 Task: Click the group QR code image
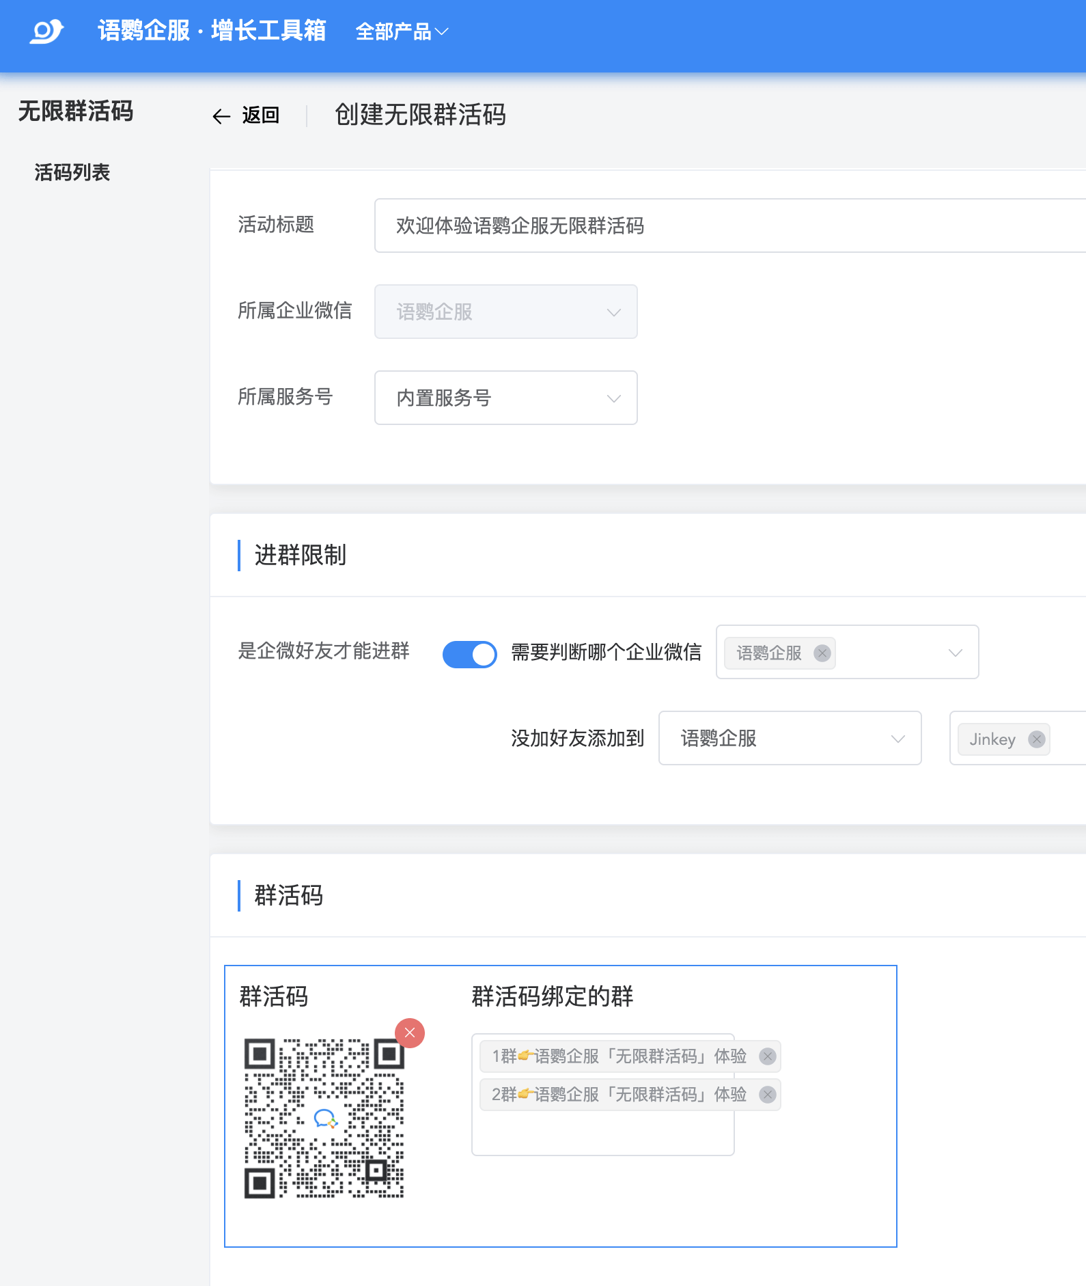point(324,1119)
